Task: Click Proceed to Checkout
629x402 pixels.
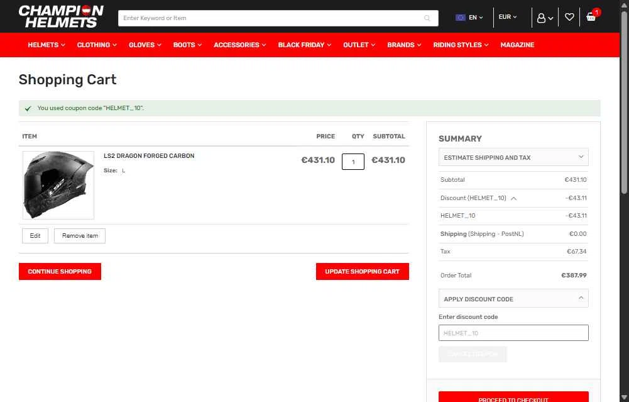Action: pyautogui.click(x=513, y=398)
